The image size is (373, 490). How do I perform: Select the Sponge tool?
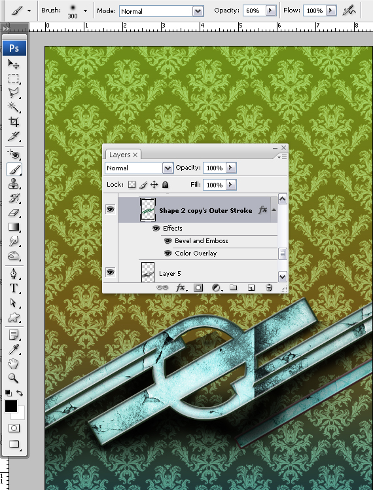pos(14,256)
